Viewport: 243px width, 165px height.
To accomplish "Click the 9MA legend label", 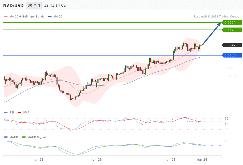I will coord(26,113).
